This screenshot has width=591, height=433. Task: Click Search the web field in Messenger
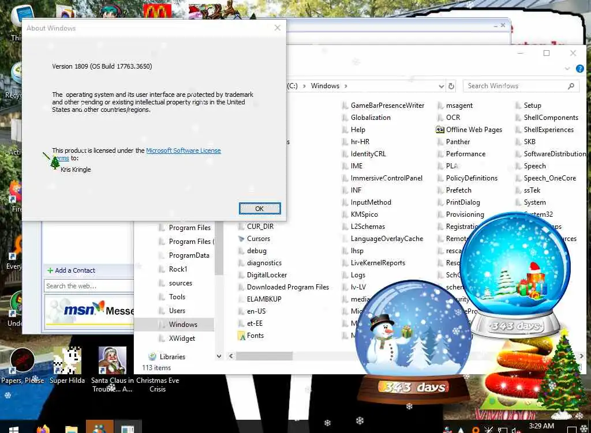89,286
